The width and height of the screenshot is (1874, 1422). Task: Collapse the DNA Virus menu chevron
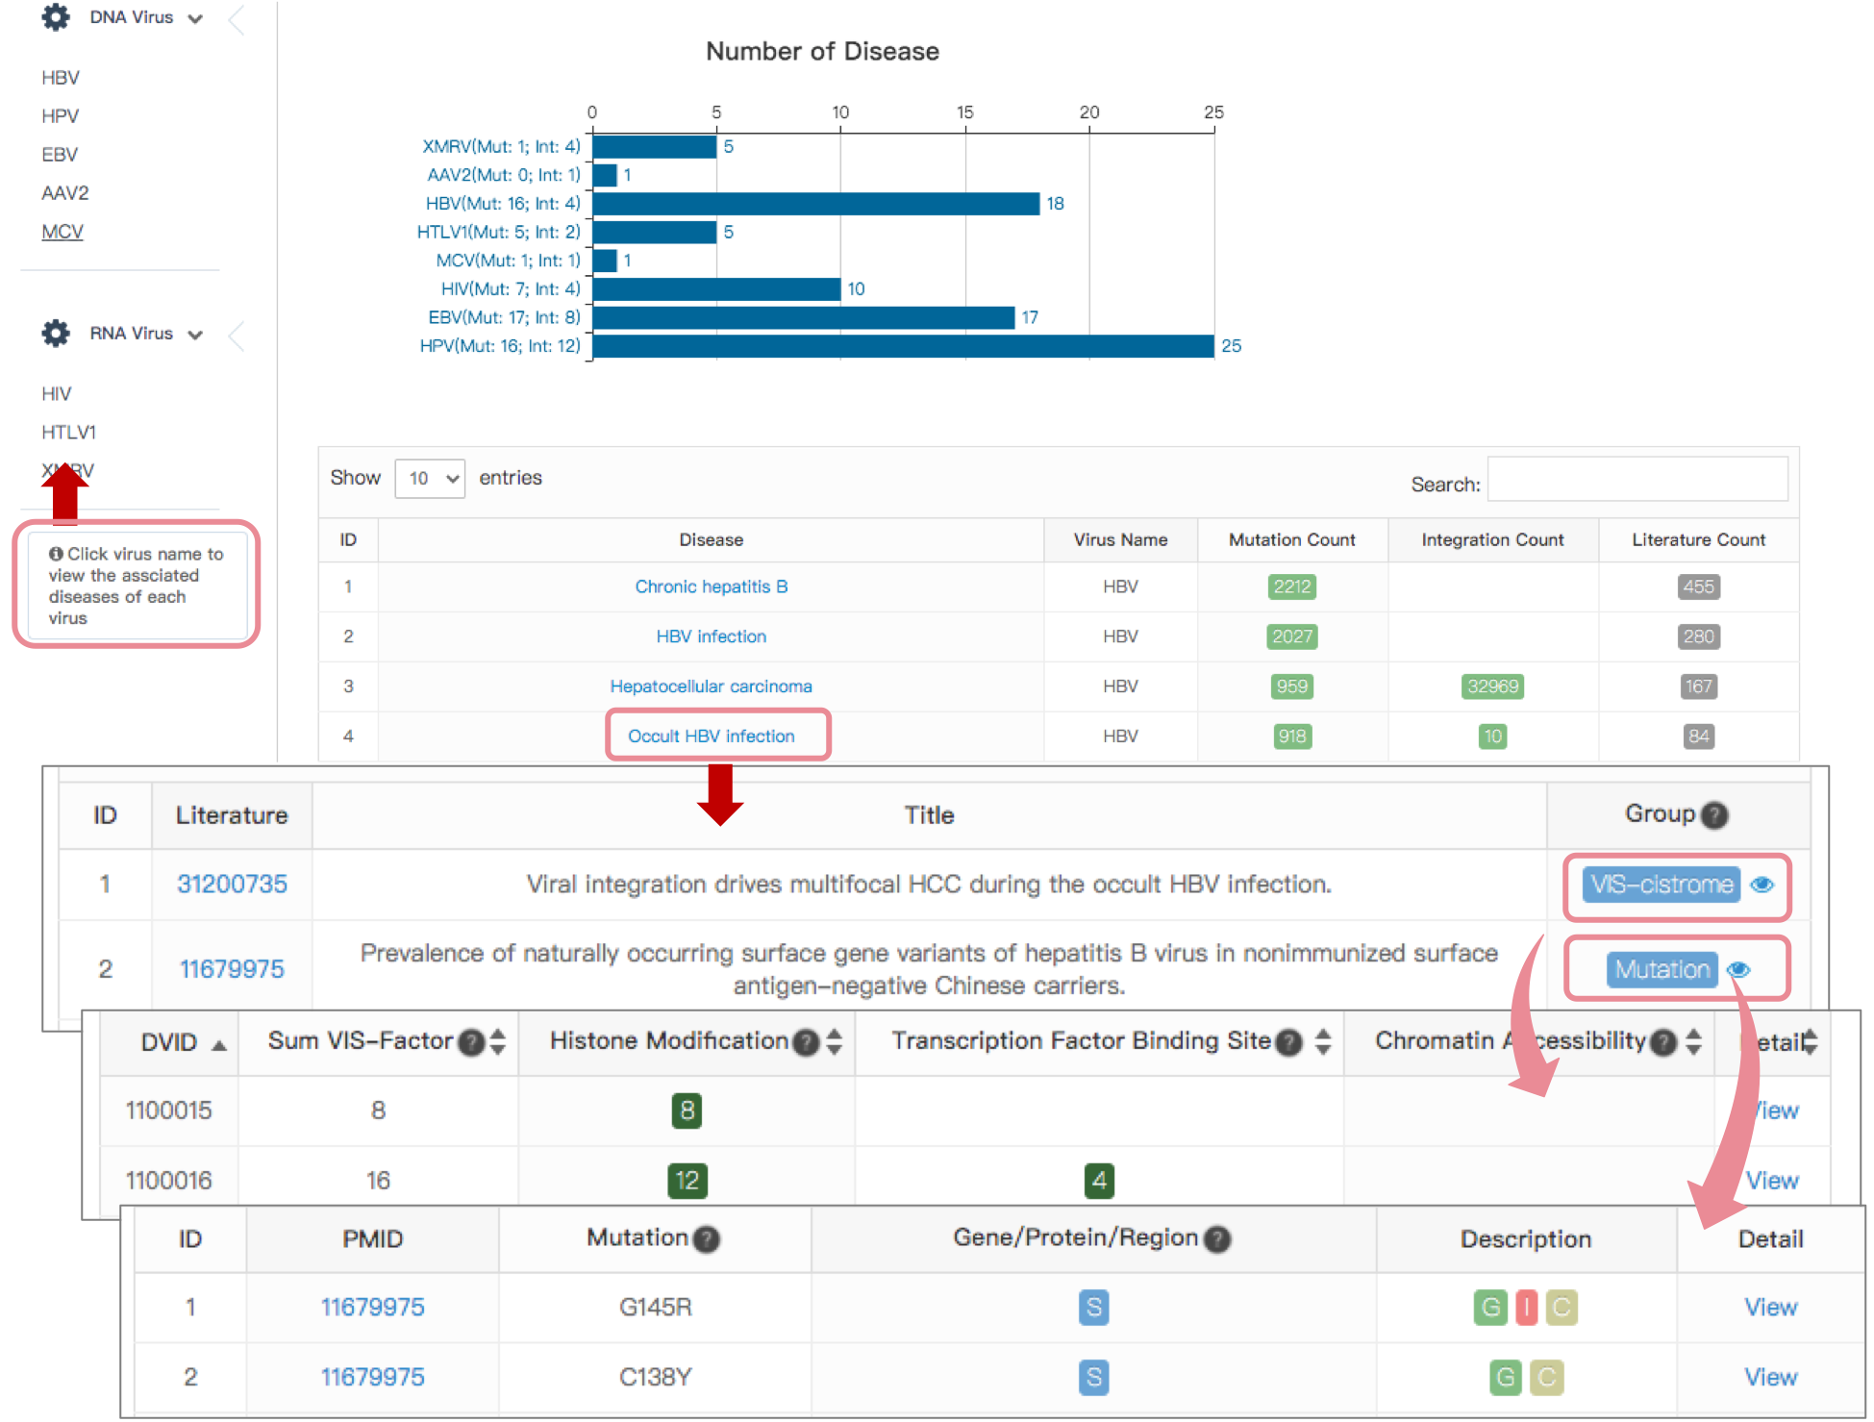(195, 18)
